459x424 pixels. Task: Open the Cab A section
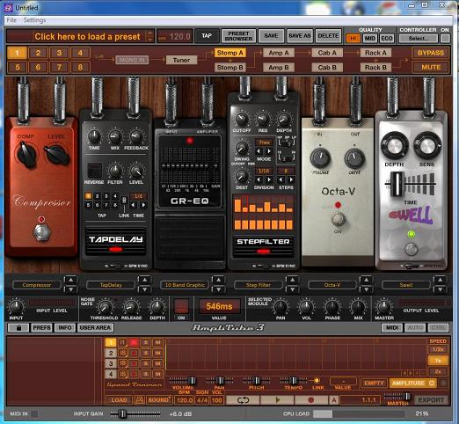327,53
